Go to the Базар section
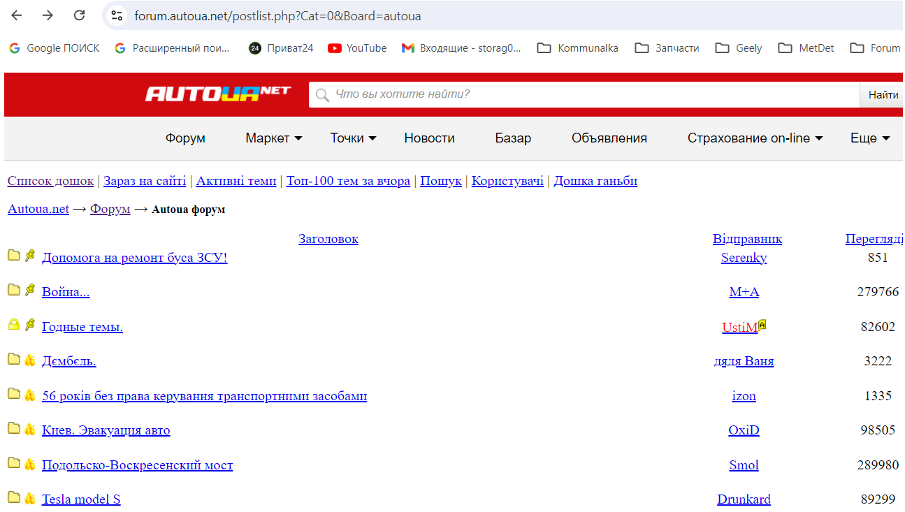Image resolution: width=905 pixels, height=512 pixels. (513, 138)
